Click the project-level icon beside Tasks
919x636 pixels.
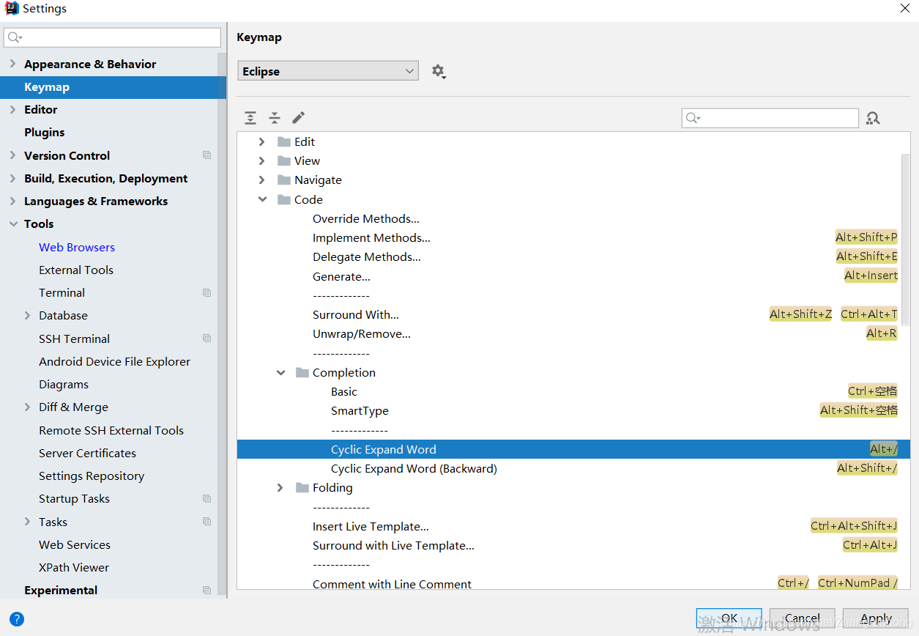coord(207,522)
